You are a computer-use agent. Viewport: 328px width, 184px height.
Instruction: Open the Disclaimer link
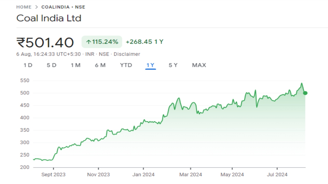[x=127, y=54]
